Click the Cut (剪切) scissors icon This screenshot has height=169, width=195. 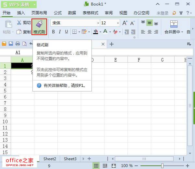click(x=19, y=23)
